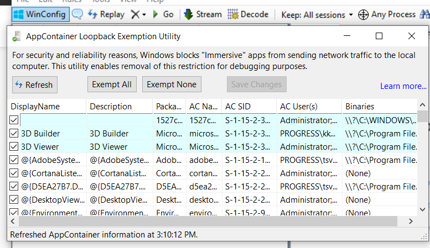Click the vertical scrollbar down arrow
The width and height of the screenshot is (430, 248).
[x=423, y=210]
